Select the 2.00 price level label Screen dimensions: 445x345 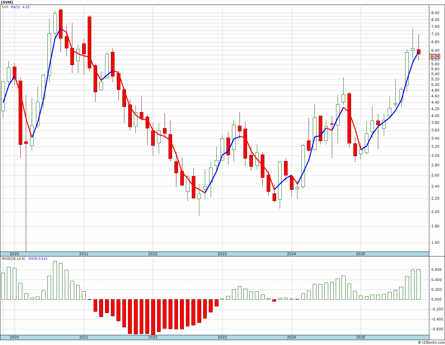[435, 212]
